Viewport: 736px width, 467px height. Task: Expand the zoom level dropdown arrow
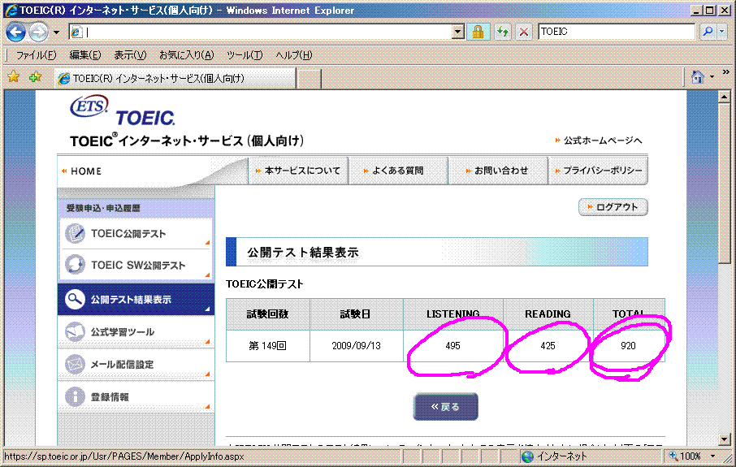tap(712, 456)
